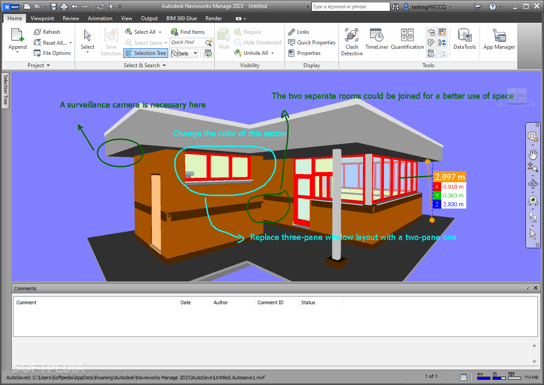Expand the Append button dropdown arrow
This screenshot has height=385, width=544.
(17, 52)
